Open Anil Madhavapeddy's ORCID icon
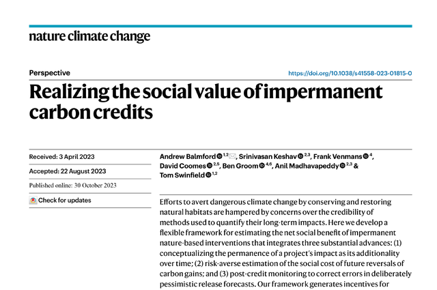The height and width of the screenshot is (290, 437). point(343,166)
